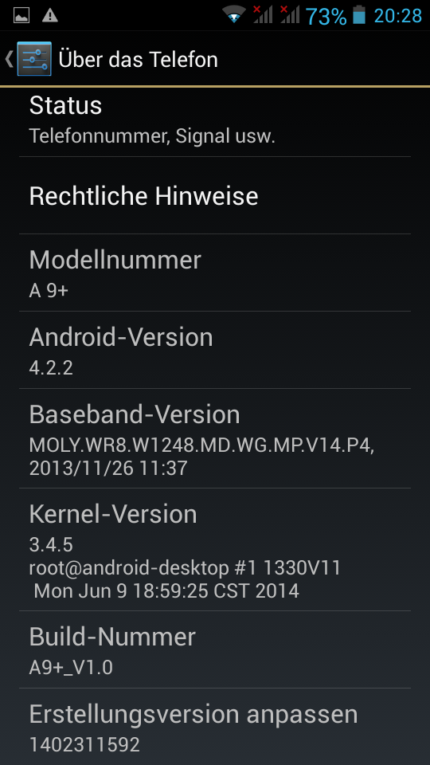The width and height of the screenshot is (430, 765).
Task: Tap the first SIM signal icon
Action: (x=262, y=14)
